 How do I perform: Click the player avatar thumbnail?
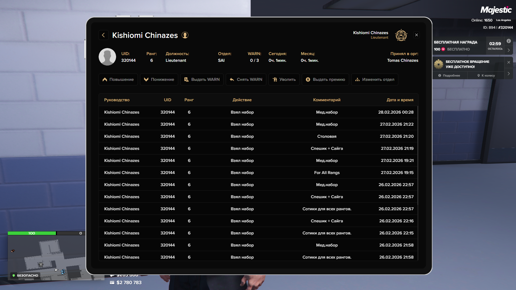coord(107,57)
